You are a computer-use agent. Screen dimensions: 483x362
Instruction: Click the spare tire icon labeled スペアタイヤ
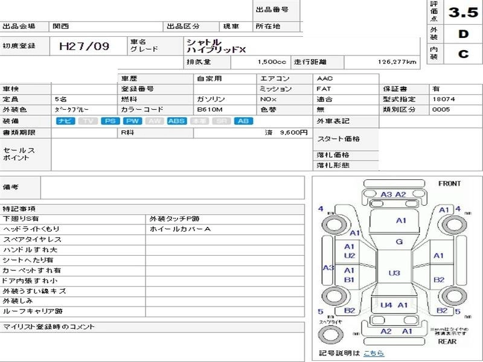pyautogui.click(x=330, y=334)
